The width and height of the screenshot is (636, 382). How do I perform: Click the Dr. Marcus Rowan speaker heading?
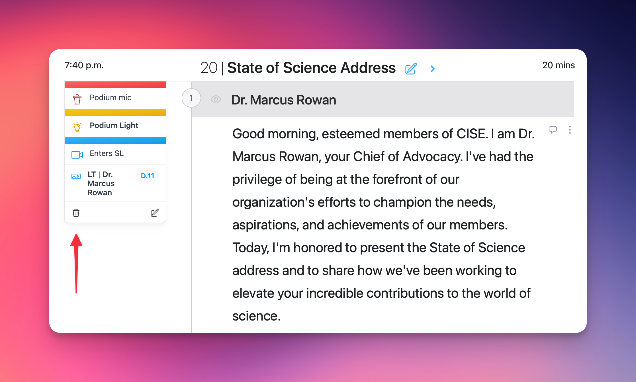(x=283, y=100)
